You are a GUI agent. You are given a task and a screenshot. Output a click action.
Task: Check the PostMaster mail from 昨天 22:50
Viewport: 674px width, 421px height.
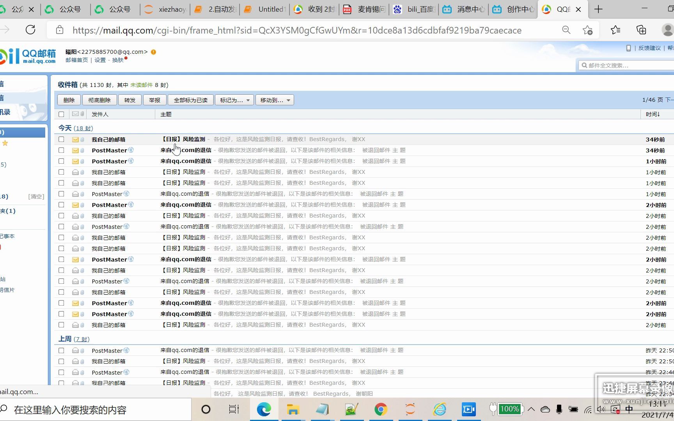(x=61, y=350)
